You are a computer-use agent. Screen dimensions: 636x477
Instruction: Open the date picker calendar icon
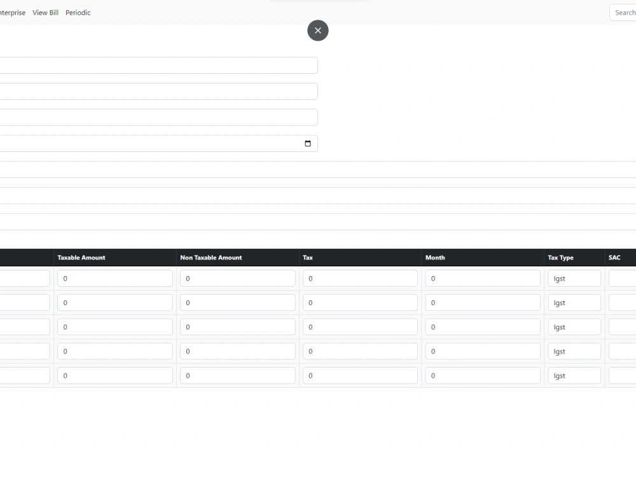click(308, 142)
